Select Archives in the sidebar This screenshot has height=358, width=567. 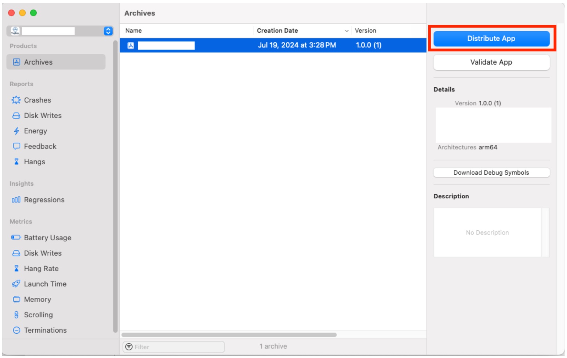[x=56, y=62]
